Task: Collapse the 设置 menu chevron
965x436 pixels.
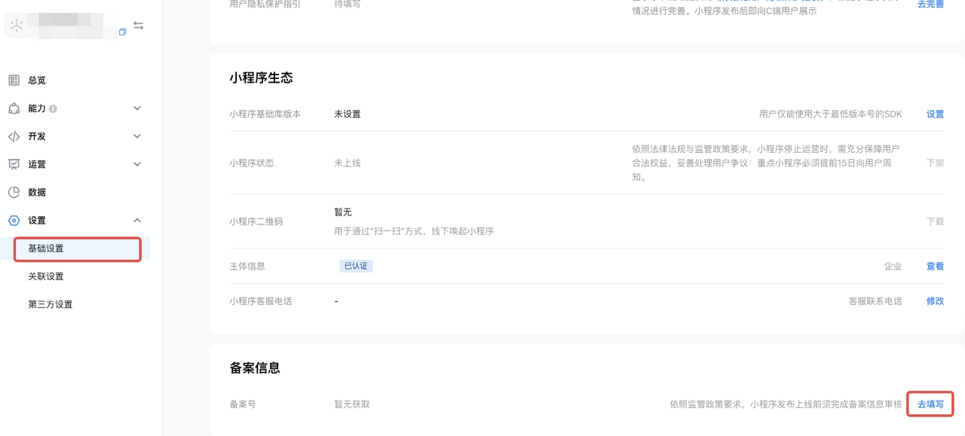Action: click(x=137, y=221)
